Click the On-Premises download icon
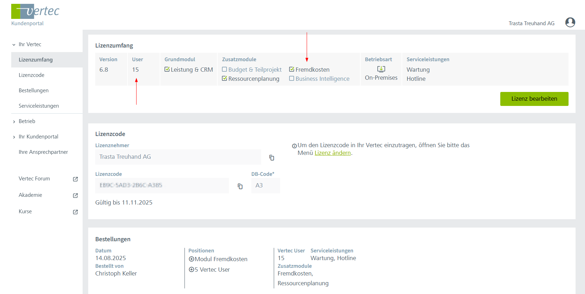 (381, 69)
